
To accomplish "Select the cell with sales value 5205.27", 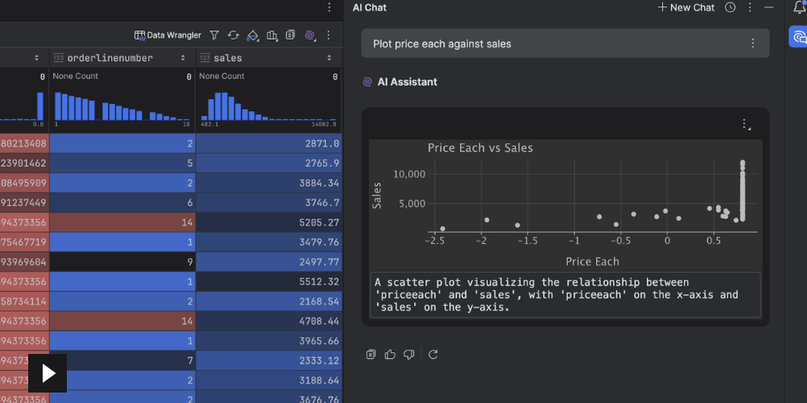I will coord(268,222).
